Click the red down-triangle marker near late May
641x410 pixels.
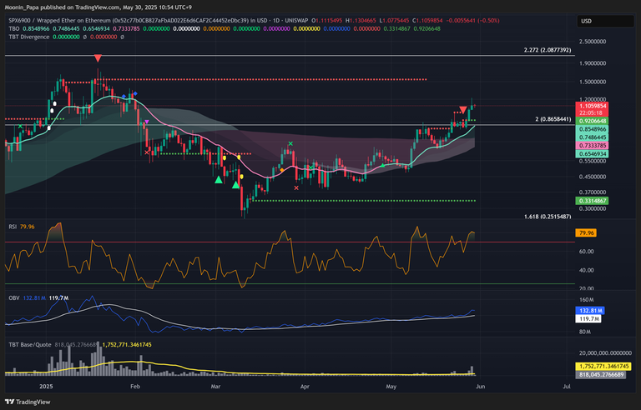[463, 110]
